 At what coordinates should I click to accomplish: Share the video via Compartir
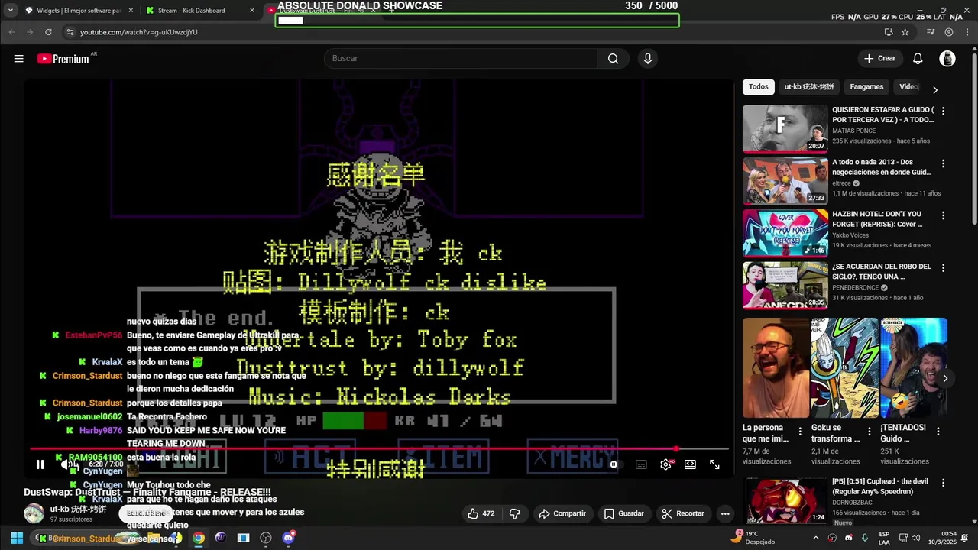pyautogui.click(x=562, y=514)
